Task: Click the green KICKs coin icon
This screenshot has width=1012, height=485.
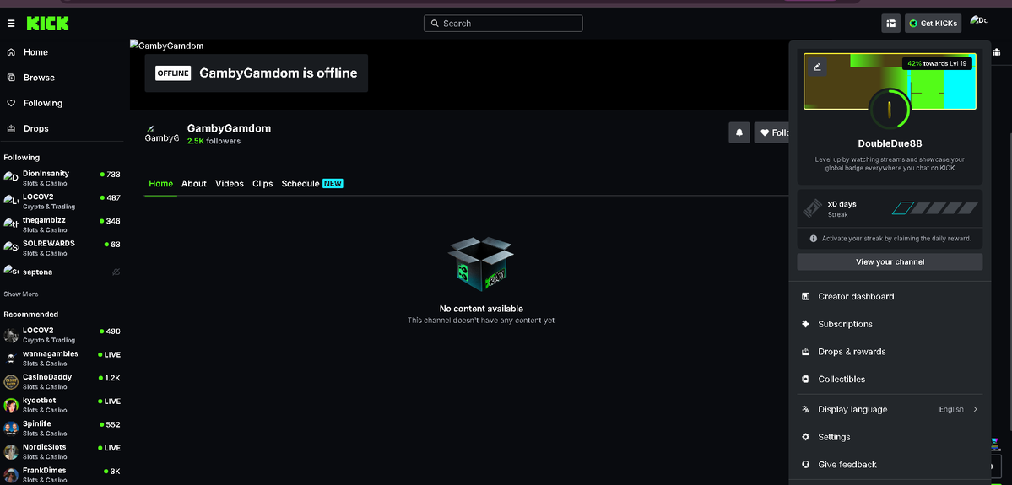Action: coord(912,24)
